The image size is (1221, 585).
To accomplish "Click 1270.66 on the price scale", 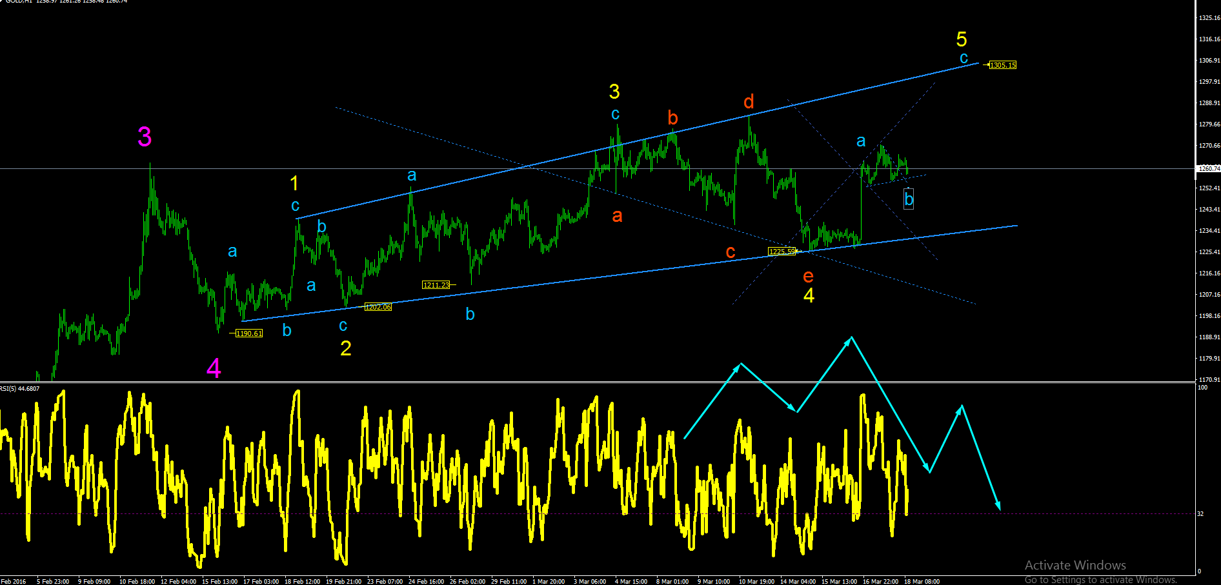I will (x=1209, y=146).
